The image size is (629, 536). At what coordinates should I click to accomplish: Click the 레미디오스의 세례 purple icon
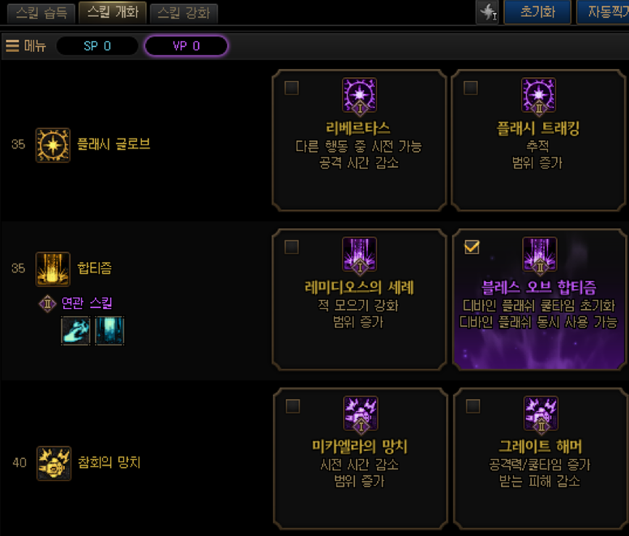click(x=359, y=255)
